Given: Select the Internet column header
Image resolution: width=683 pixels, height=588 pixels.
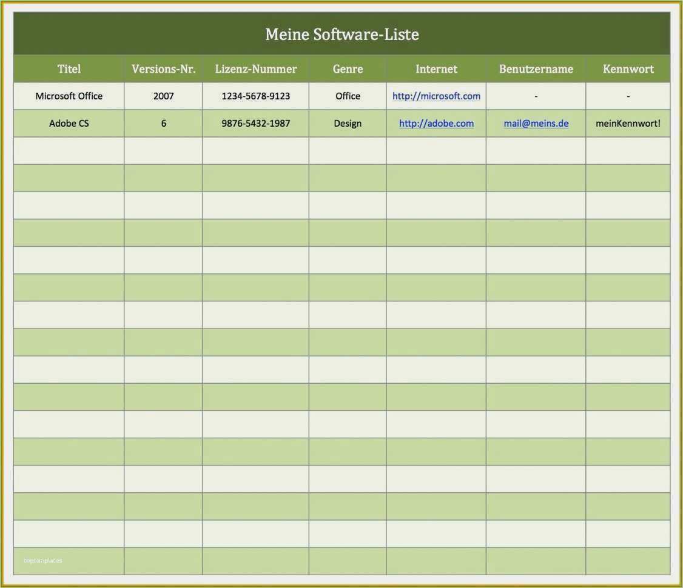Looking at the screenshot, I should coord(436,68).
